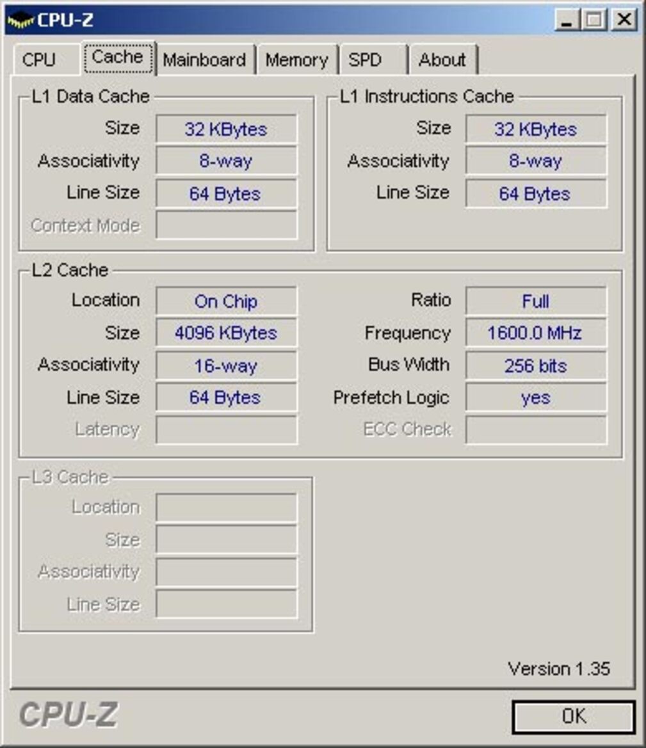Click the Version 1.35 text
This screenshot has height=748, width=646.
click(559, 669)
